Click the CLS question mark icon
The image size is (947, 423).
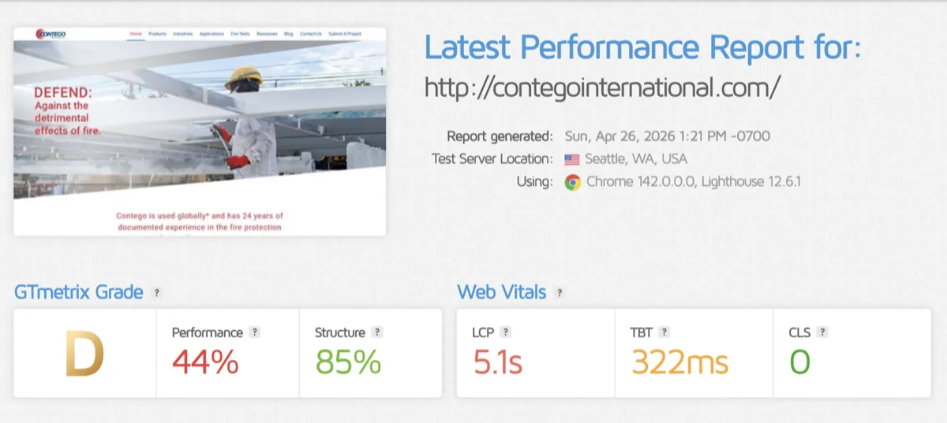tap(822, 332)
